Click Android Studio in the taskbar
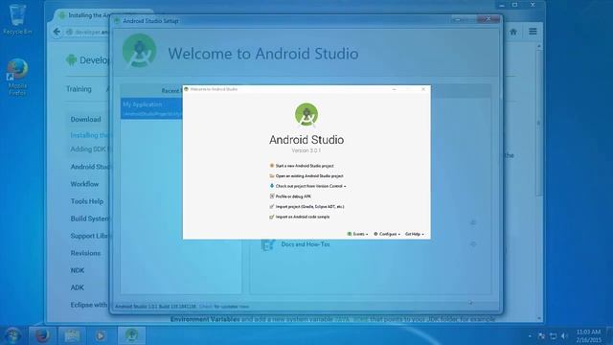This screenshot has height=345, width=613. [131, 335]
